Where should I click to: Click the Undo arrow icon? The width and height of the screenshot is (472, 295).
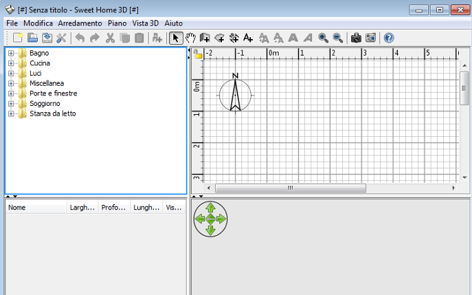pos(80,38)
